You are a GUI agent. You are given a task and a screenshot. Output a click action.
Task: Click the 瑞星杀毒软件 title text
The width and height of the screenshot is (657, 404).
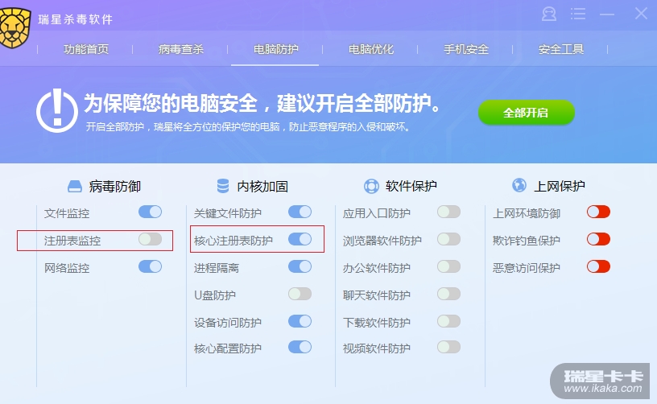pyautogui.click(x=76, y=19)
